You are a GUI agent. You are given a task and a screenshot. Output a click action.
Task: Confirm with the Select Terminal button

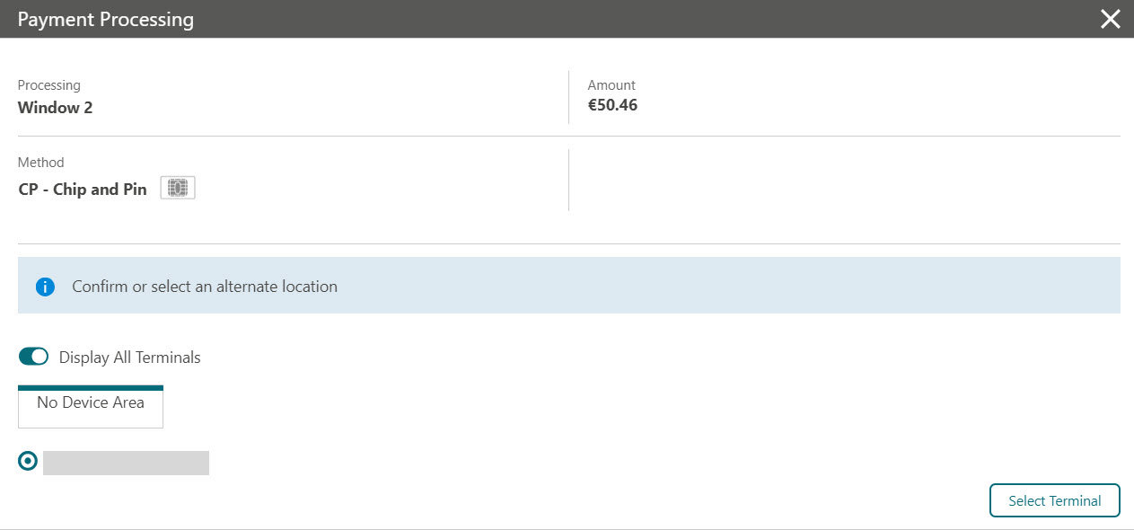(x=1055, y=501)
